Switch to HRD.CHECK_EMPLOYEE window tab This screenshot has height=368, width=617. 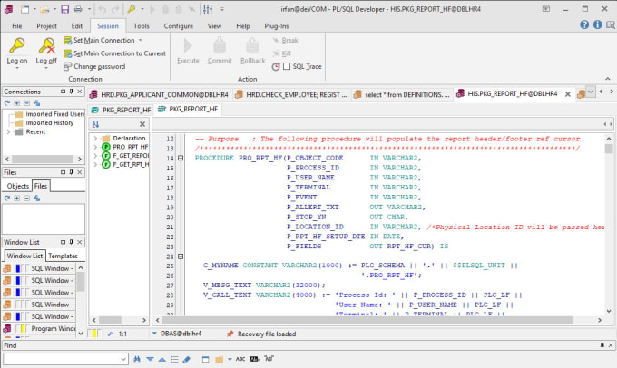pos(291,95)
